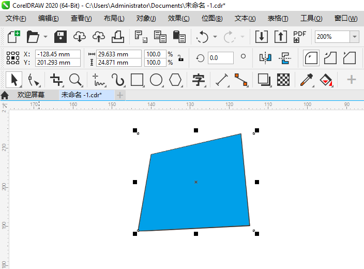Expand the Open folder dropdown arrow
Screen dimensions: 364x269
click(x=45, y=37)
